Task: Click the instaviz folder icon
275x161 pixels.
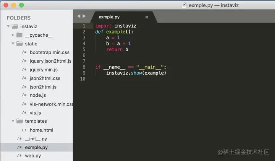Action: (15, 26)
